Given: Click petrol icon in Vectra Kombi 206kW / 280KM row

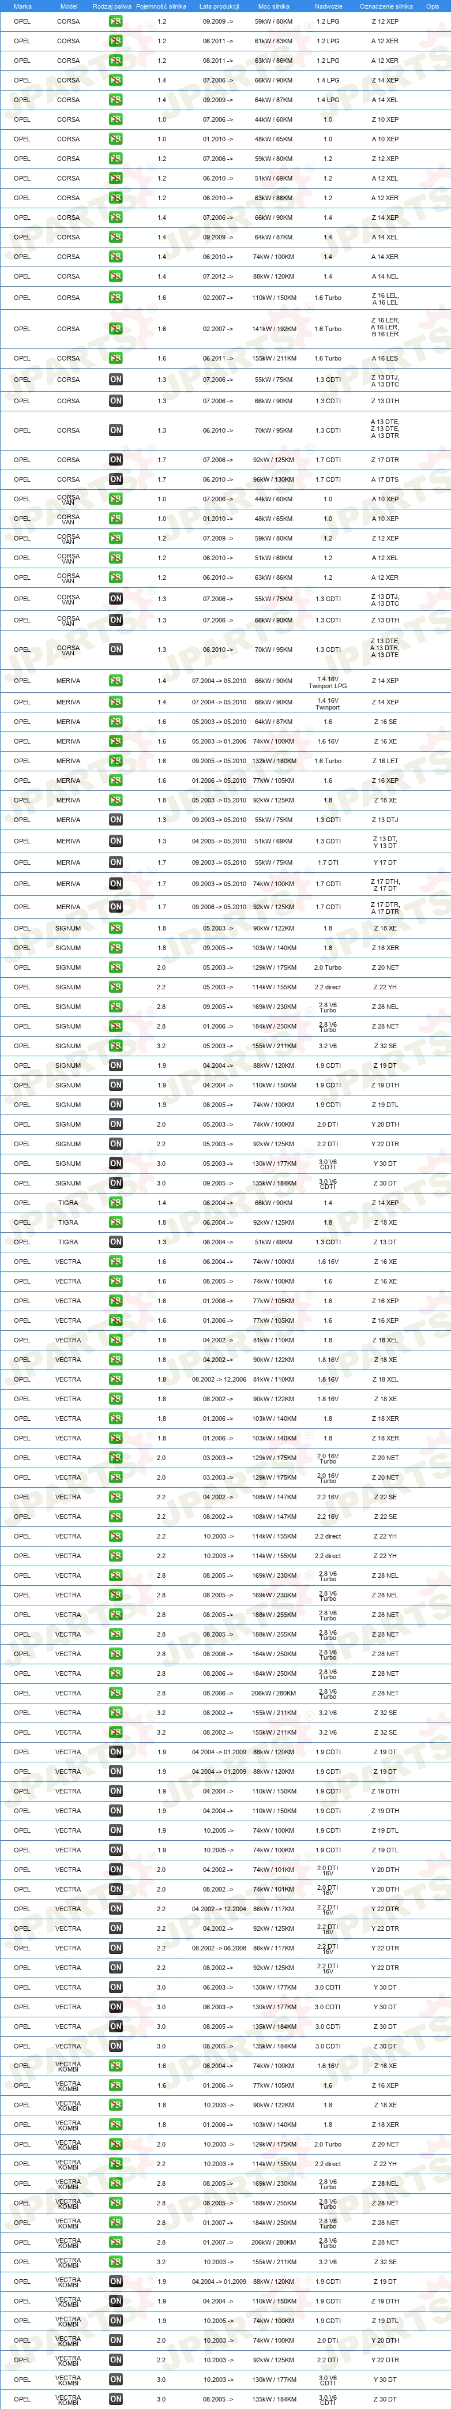Looking at the screenshot, I should [x=115, y=2242].
